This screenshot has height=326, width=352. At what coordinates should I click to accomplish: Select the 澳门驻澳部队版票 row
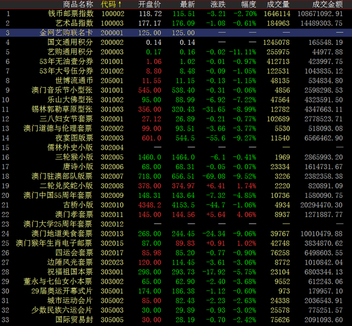pyautogui.click(x=176, y=176)
